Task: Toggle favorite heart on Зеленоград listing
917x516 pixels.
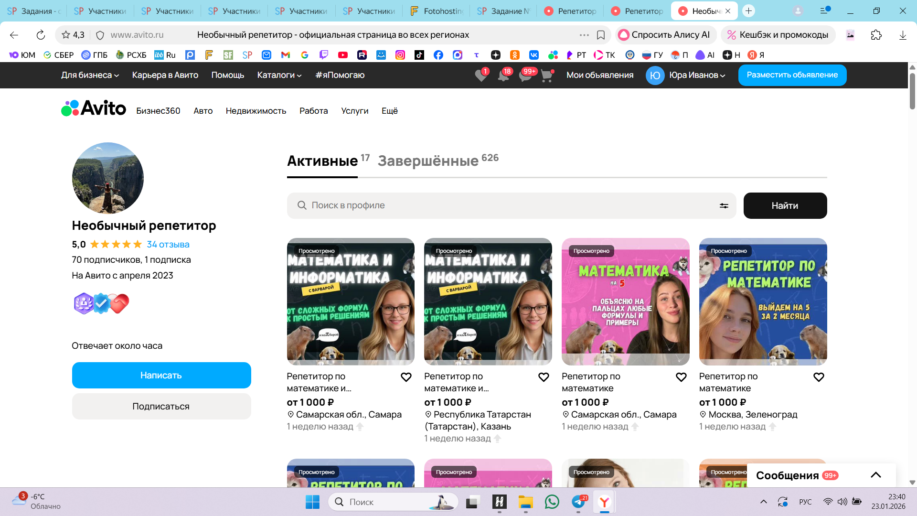Action: point(819,377)
